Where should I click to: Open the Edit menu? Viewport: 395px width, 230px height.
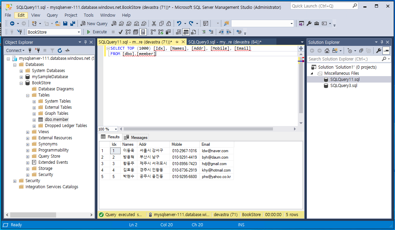click(x=21, y=15)
